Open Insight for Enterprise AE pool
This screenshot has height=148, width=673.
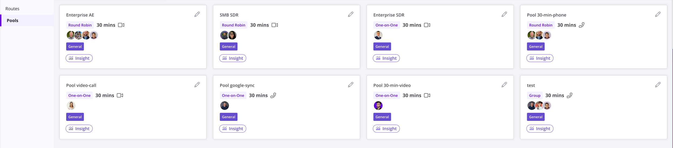point(79,58)
